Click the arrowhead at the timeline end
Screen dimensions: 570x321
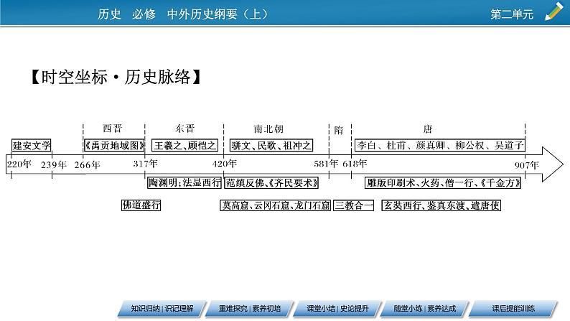[x=551, y=164]
